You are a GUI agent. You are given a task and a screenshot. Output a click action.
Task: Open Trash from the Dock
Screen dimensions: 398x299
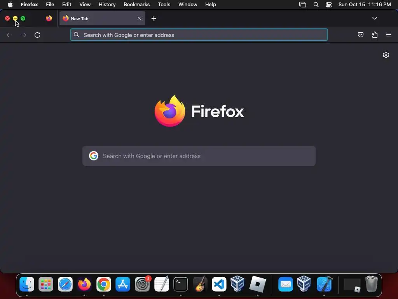(371, 284)
